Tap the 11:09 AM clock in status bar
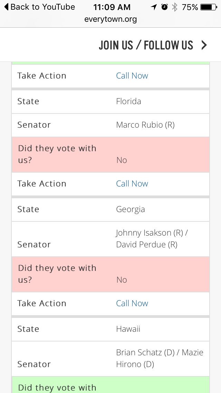Image resolution: width=221 pixels, height=393 pixels. [x=112, y=7]
